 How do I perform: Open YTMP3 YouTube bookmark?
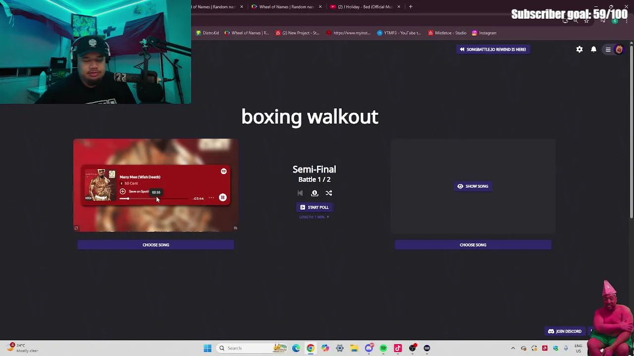click(399, 33)
